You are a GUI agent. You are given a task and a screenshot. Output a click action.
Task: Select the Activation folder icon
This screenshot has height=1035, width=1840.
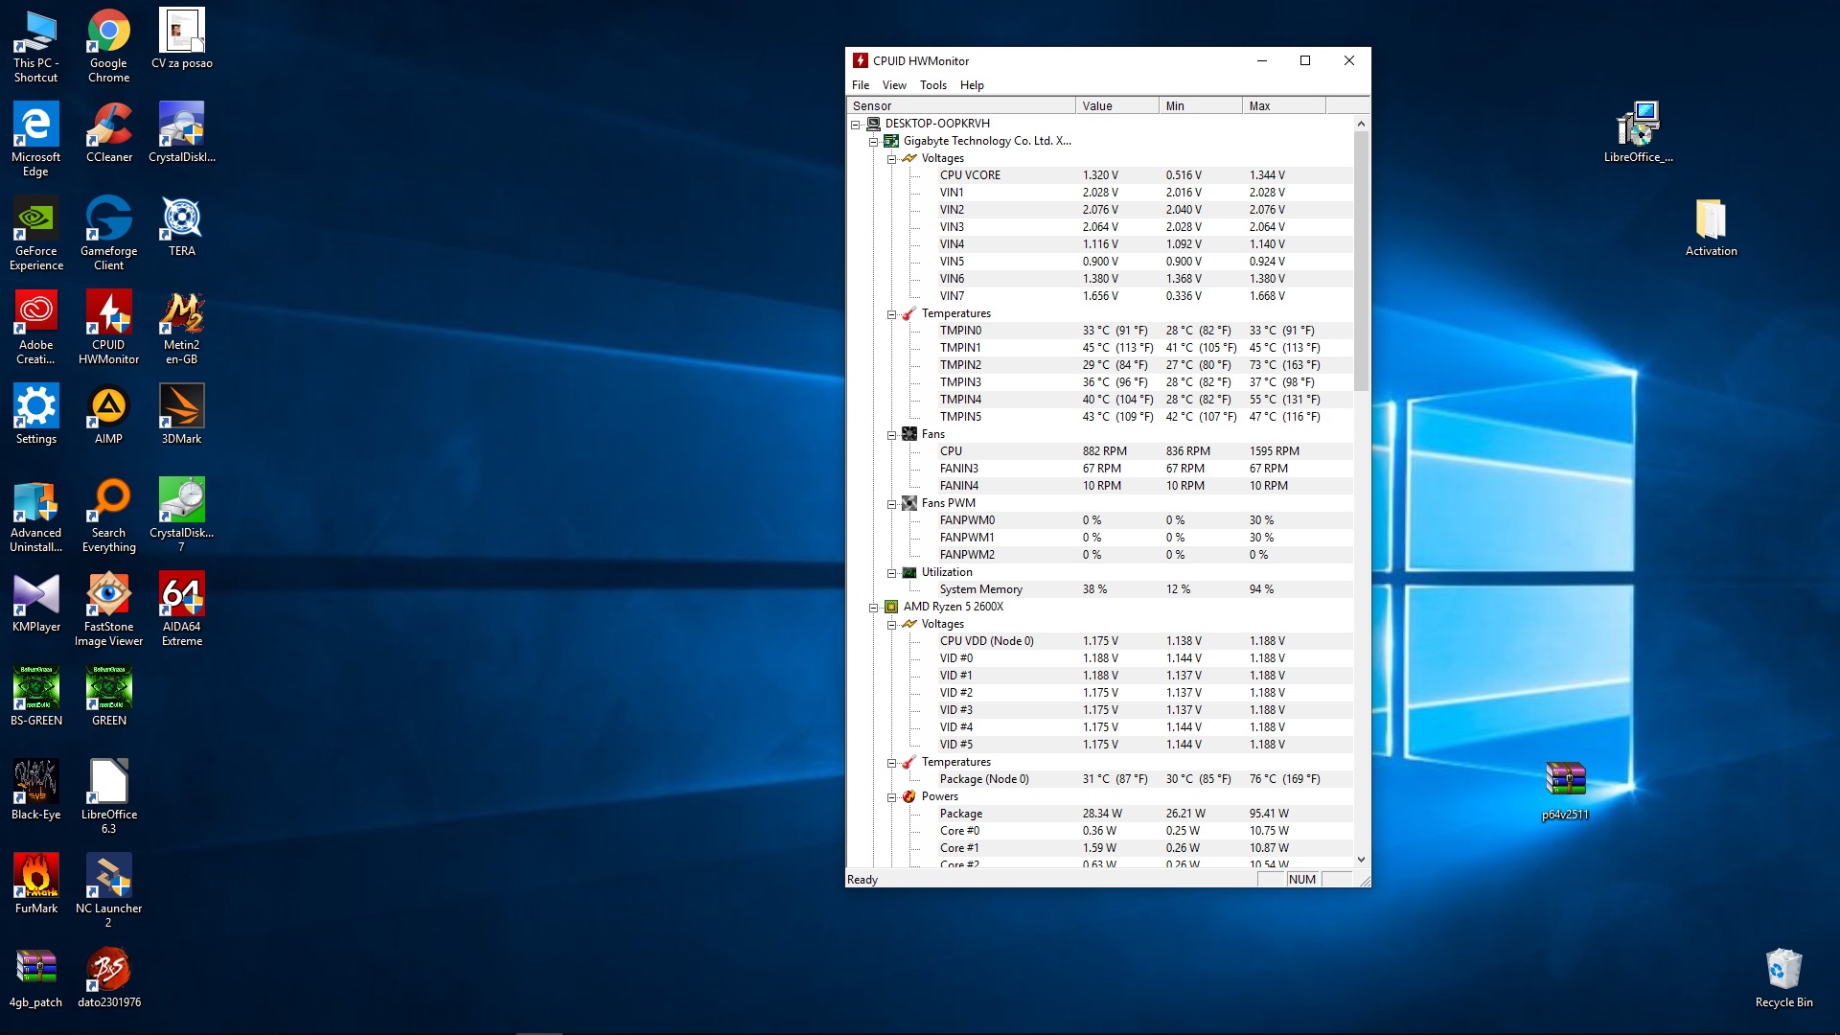[1711, 226]
